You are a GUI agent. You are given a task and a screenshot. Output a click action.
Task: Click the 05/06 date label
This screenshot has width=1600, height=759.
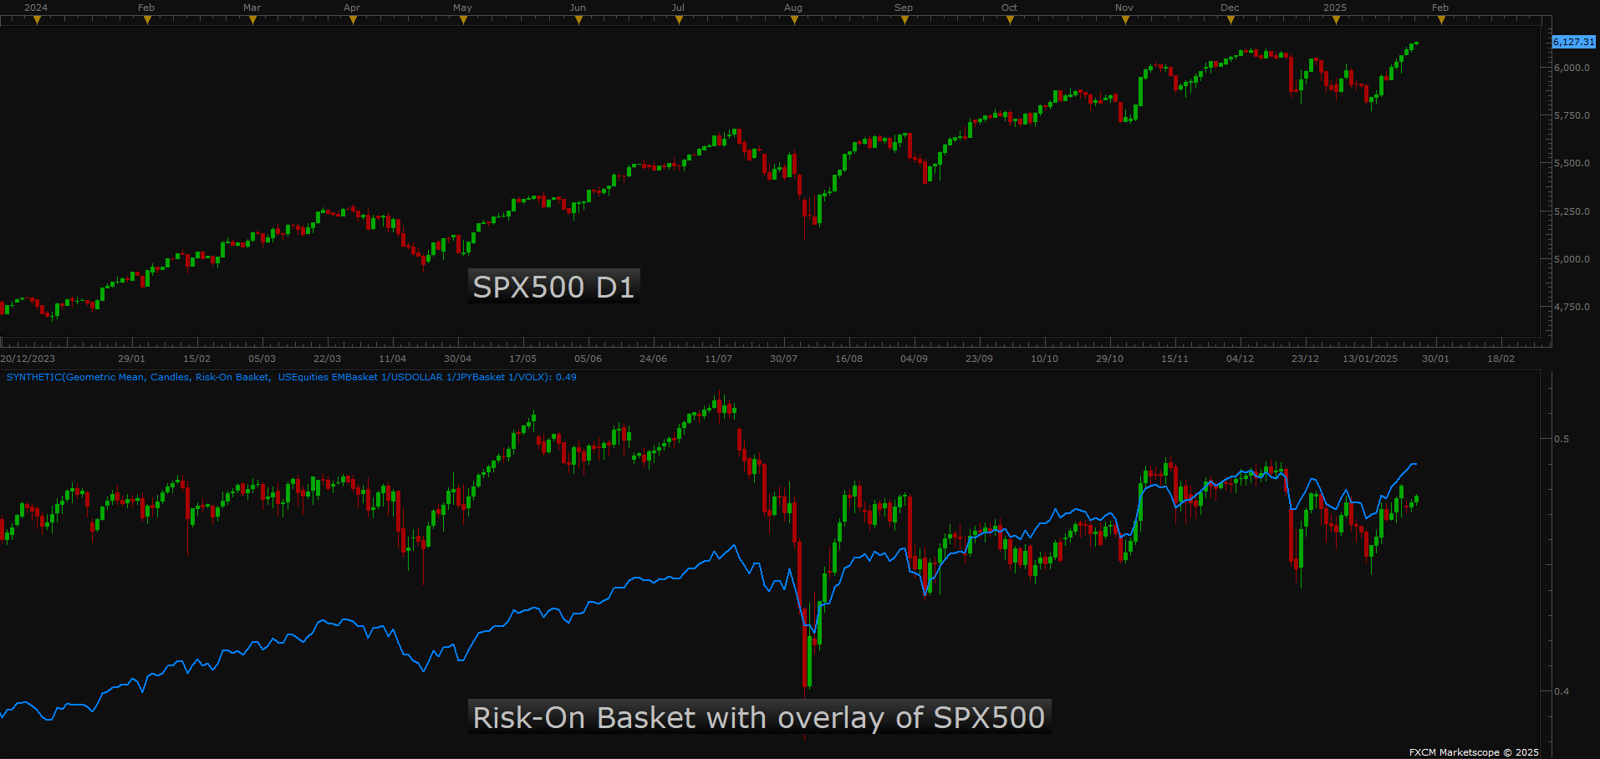tap(588, 359)
